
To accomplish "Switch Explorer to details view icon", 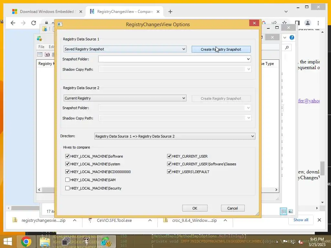I will click(283, 211).
